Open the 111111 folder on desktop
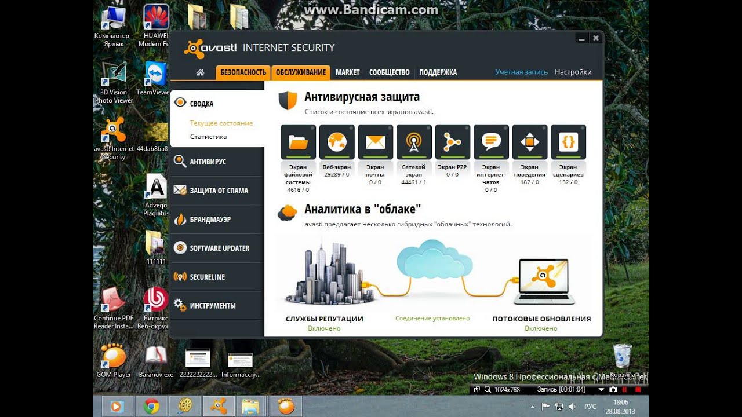Viewport: 742px width, 417px height. 155,247
